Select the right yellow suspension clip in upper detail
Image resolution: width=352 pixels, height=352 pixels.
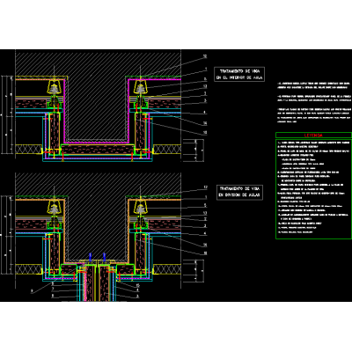(x=141, y=87)
